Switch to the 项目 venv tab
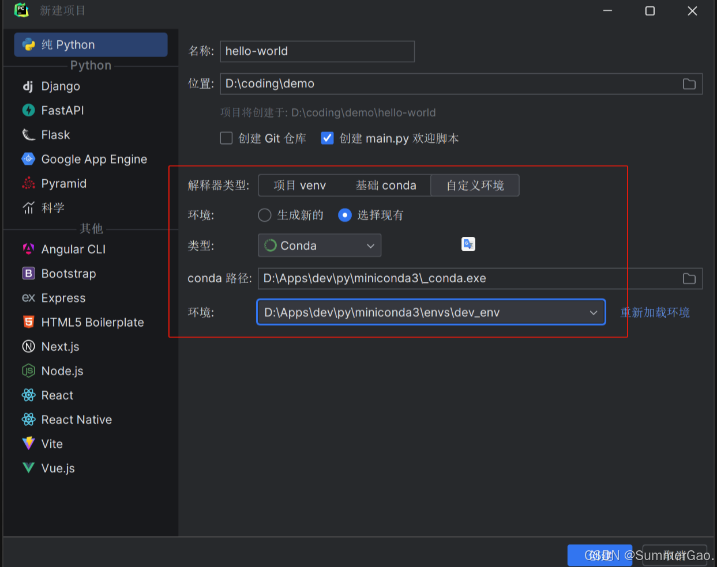The image size is (717, 567). tap(300, 185)
